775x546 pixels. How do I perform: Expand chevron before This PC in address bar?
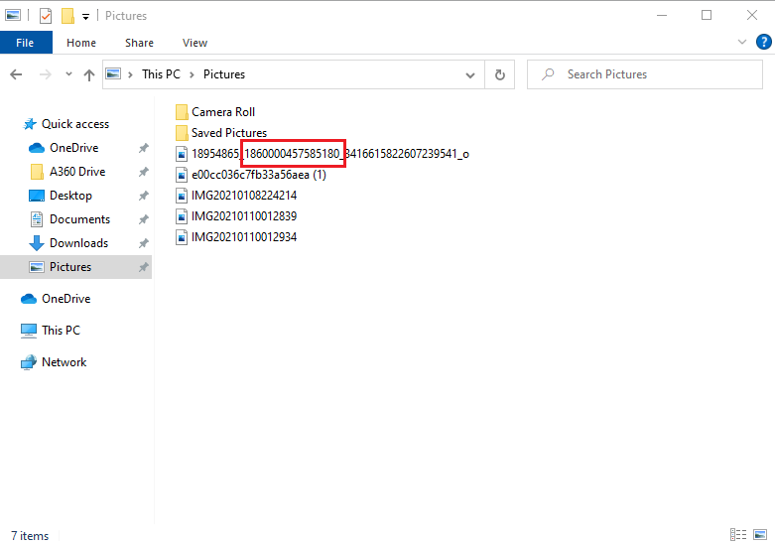tap(130, 74)
